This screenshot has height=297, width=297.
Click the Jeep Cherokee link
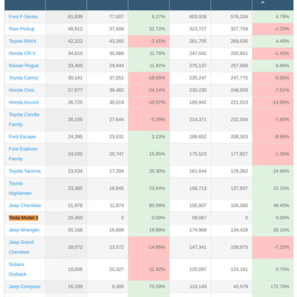[x=25, y=205]
